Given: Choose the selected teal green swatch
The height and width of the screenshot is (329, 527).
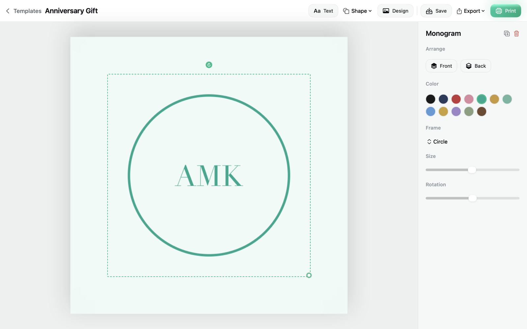Looking at the screenshot, I should tap(482, 99).
